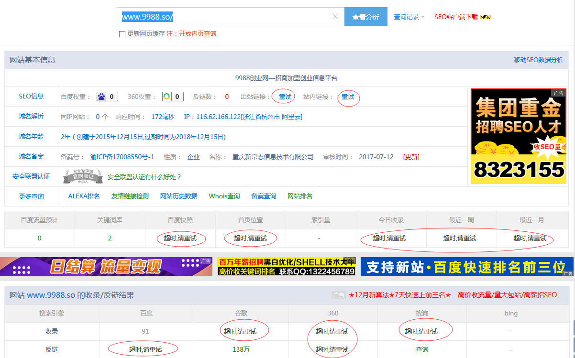Click the 查看分析 button

(x=365, y=17)
